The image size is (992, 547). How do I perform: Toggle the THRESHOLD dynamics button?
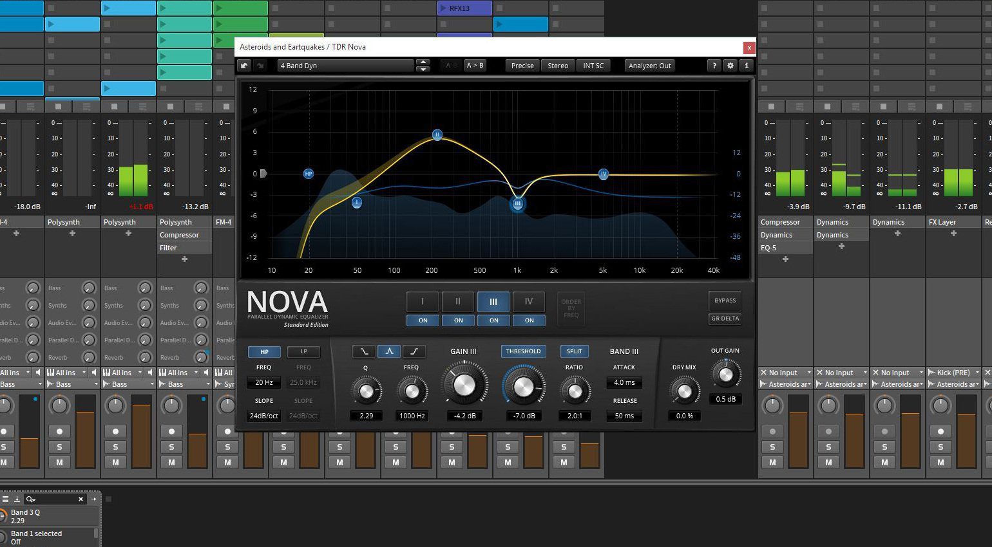[x=524, y=351]
